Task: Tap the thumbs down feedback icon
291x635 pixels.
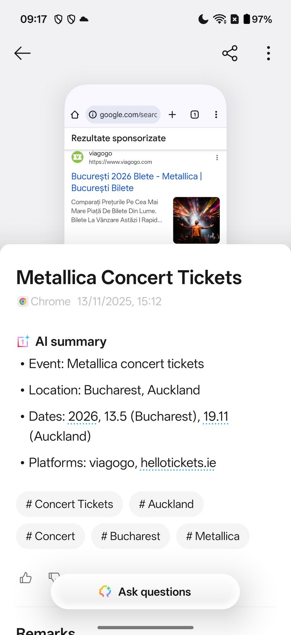Action: (x=54, y=576)
